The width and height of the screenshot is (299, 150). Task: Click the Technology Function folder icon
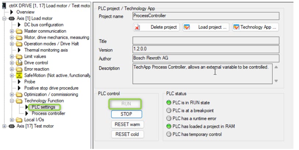pyautogui.click(x=19, y=101)
